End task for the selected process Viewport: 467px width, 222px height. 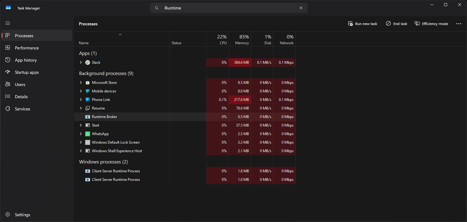click(x=396, y=23)
